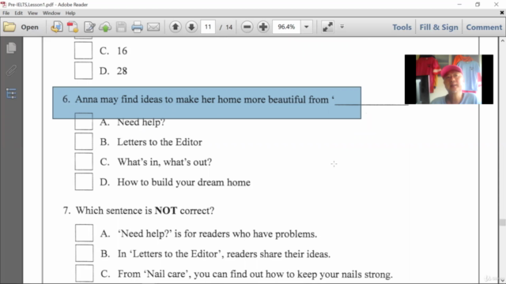Expand the toolbar customize dropdown arrow
Image resolution: width=506 pixels, height=284 pixels.
[342, 26]
